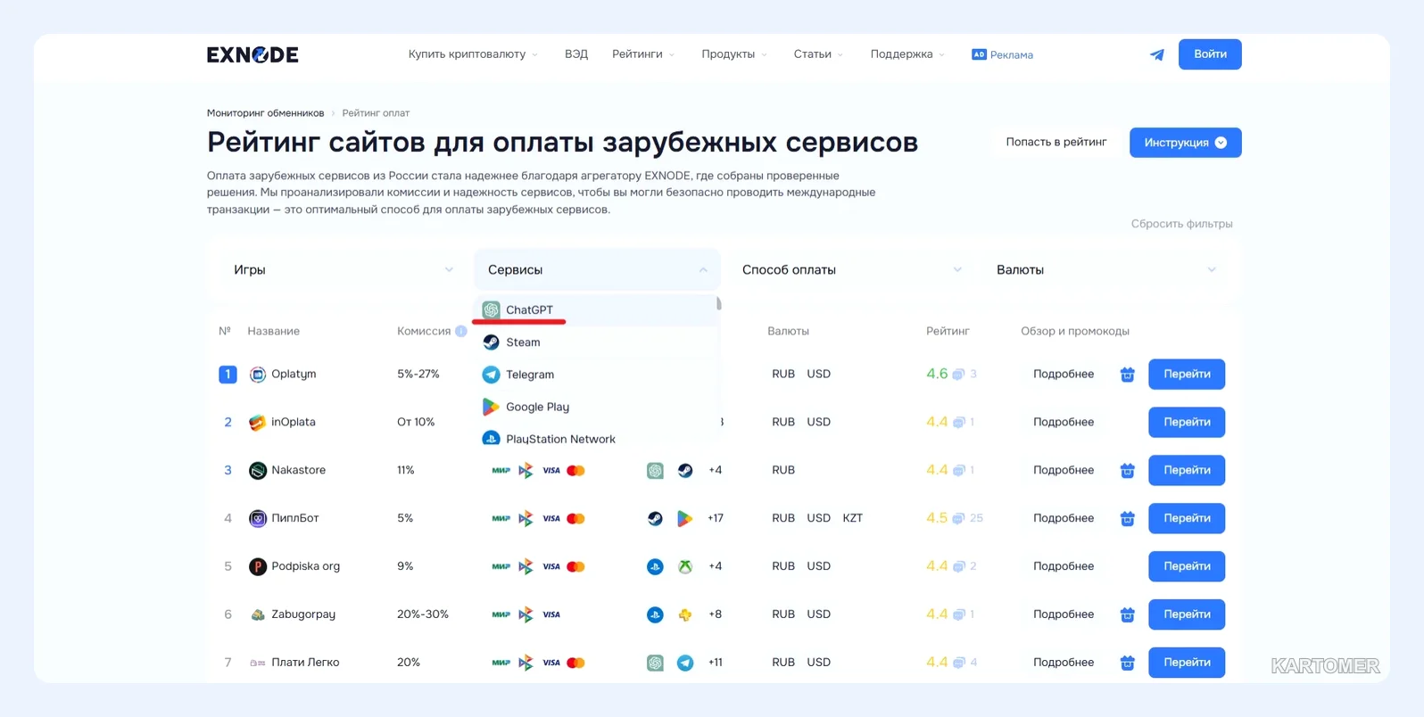Click the Рейтинг column header

coord(948,331)
